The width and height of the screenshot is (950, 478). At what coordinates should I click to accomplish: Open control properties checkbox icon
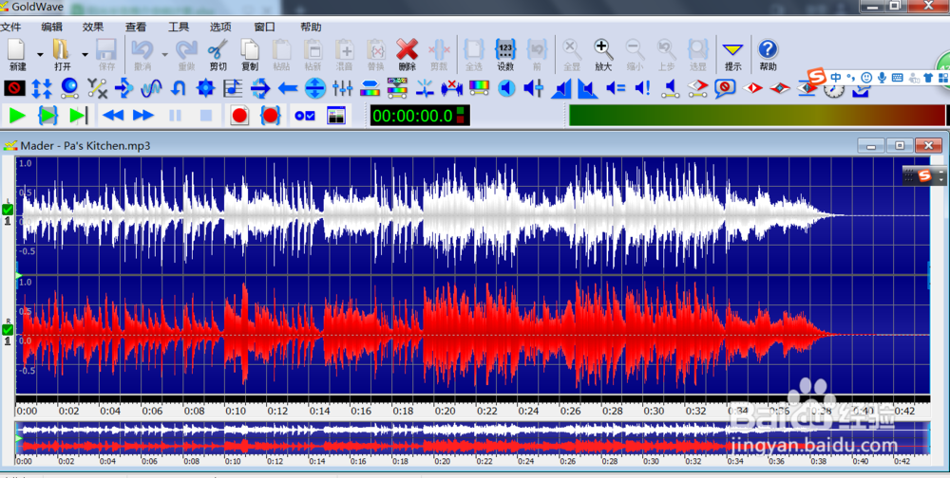[x=305, y=116]
